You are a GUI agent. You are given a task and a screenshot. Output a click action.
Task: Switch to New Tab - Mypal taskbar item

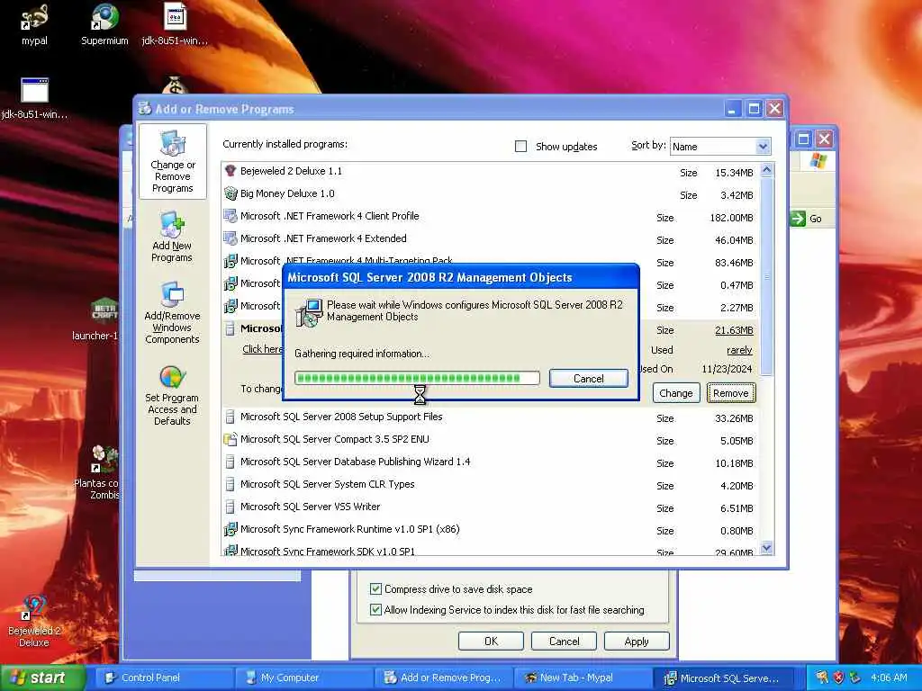tap(583, 678)
